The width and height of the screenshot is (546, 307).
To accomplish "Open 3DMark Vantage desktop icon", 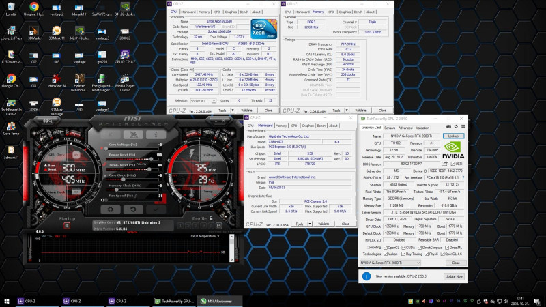I will click(x=57, y=106).
